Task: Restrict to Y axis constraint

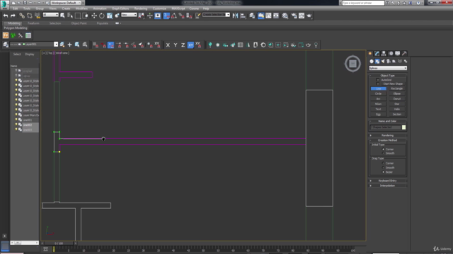Action: pyautogui.click(x=176, y=45)
